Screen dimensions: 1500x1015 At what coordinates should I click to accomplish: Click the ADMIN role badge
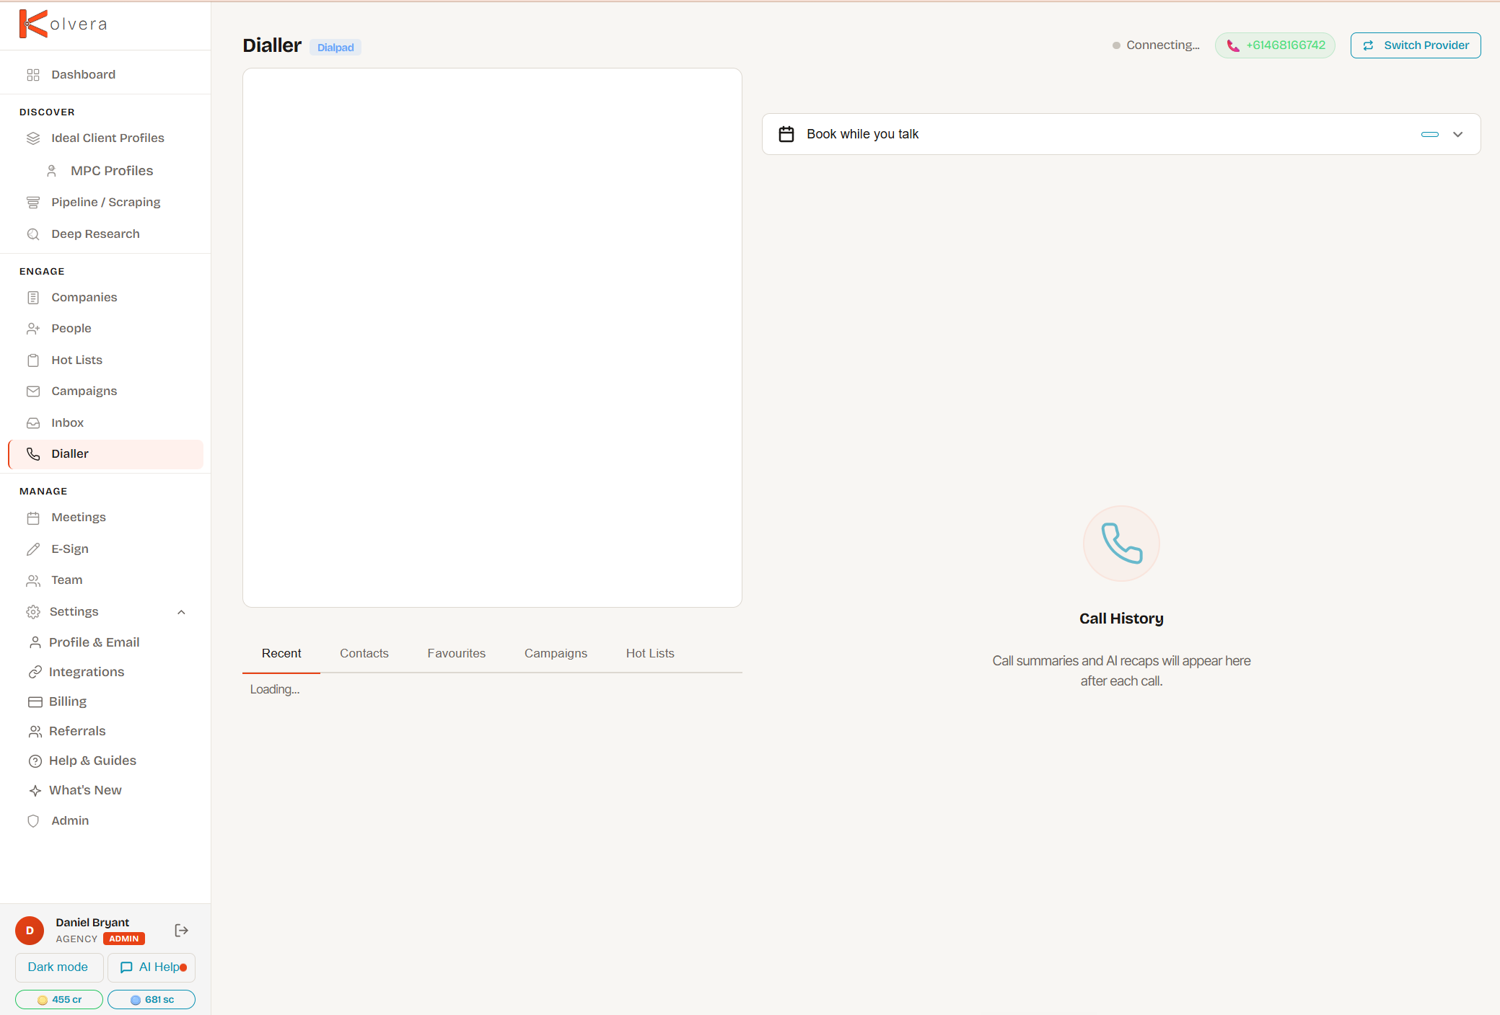point(124,939)
